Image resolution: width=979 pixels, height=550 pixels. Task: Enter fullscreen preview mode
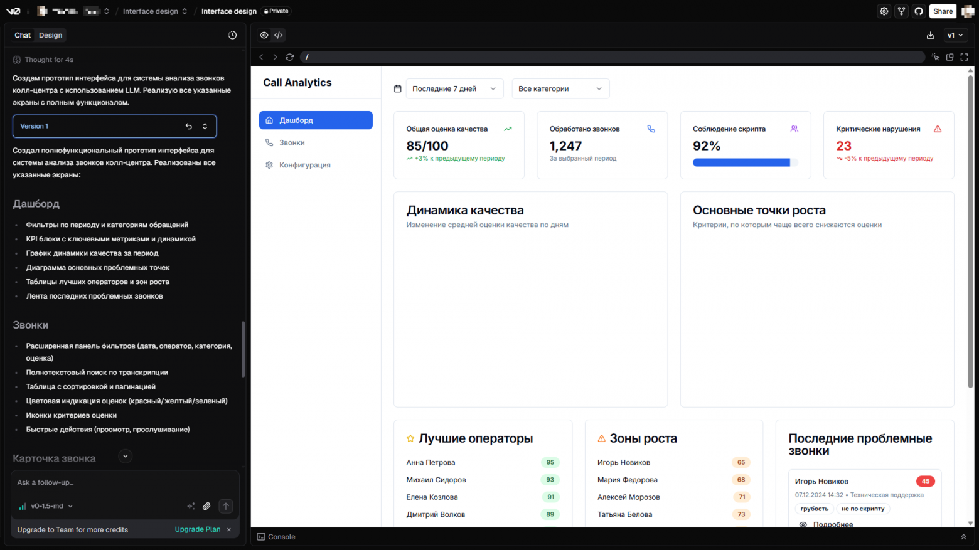(965, 57)
